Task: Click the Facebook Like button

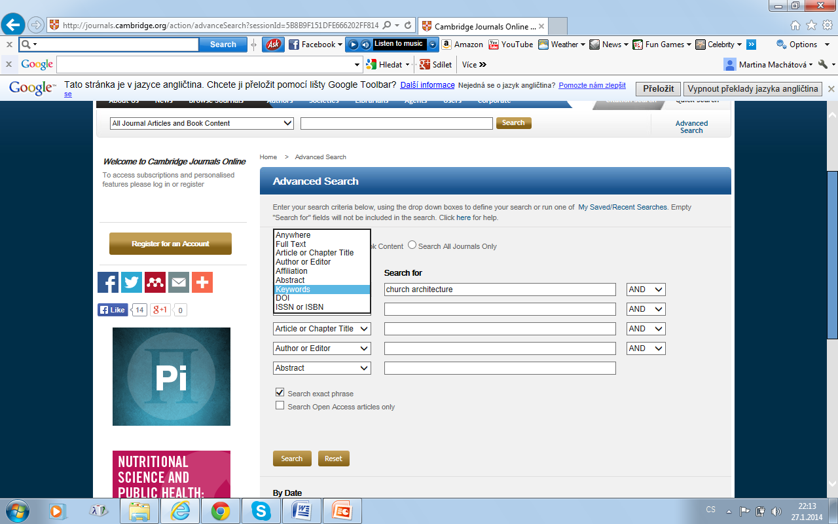Action: tap(113, 310)
